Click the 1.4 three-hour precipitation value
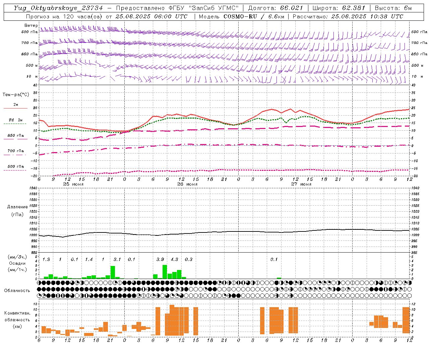The image size is (429, 343). 89,259
